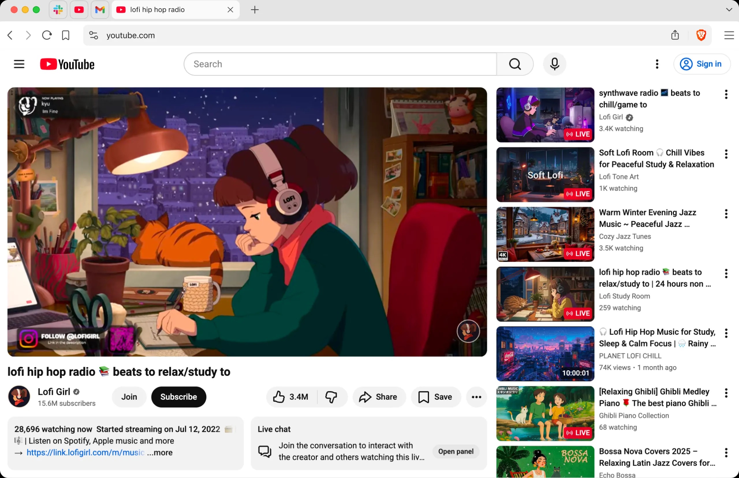
Task: Click the Open panel live chat button
Action: click(456, 451)
